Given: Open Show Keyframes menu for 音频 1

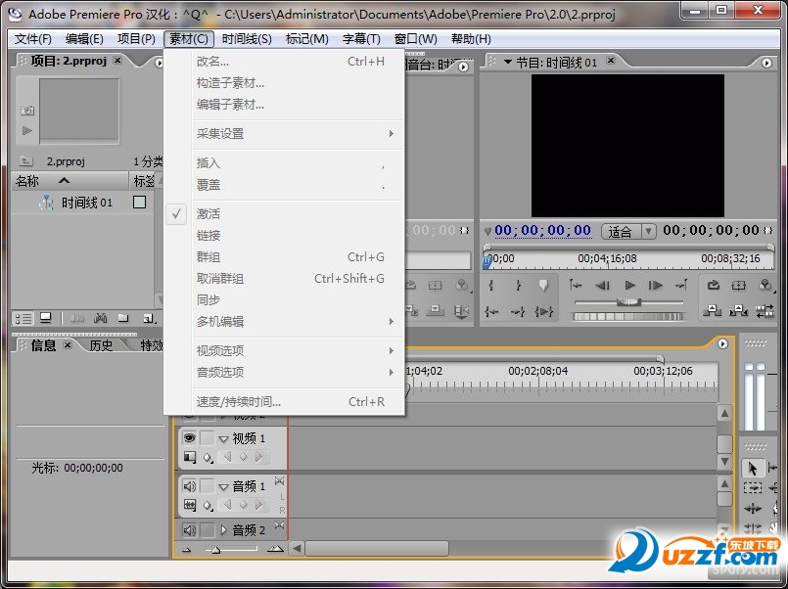Looking at the screenshot, I should 208,506.
